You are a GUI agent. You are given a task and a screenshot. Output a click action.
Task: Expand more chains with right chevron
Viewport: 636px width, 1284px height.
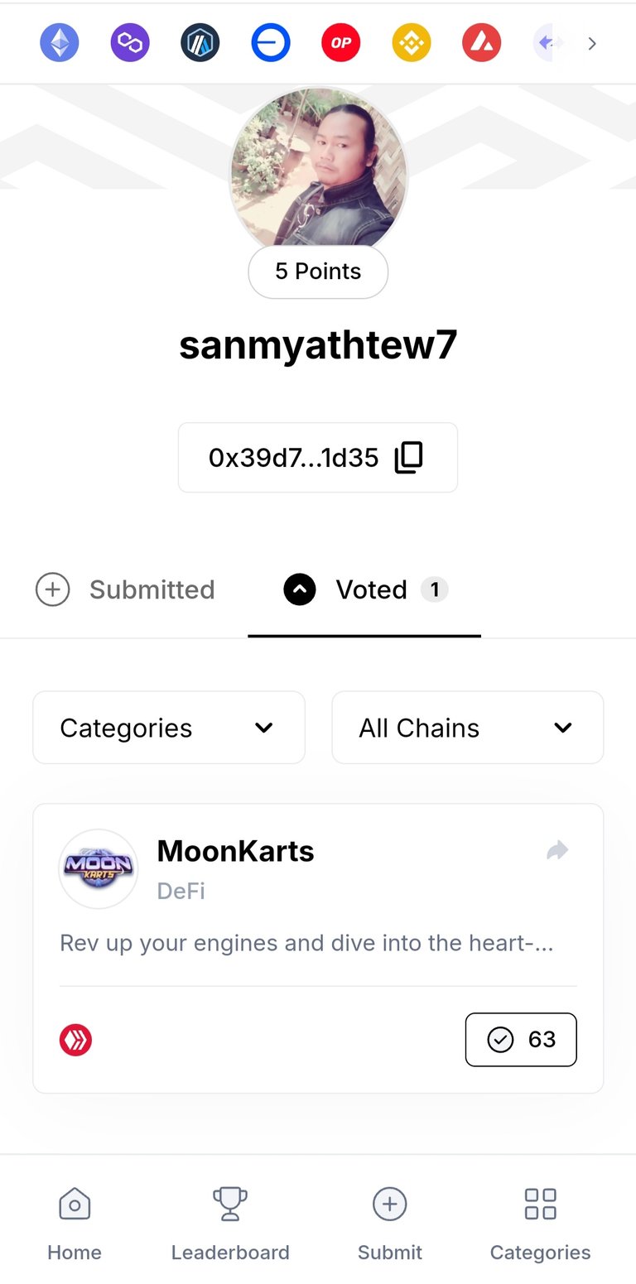[592, 43]
